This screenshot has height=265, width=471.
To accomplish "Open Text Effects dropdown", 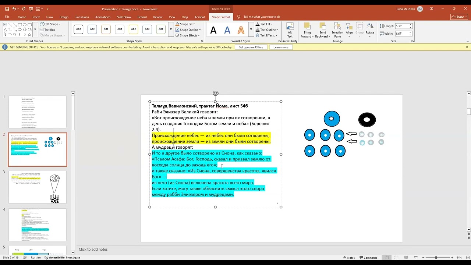I will click(266, 35).
